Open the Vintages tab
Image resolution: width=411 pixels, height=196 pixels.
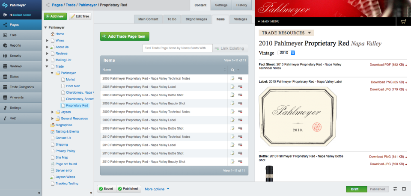click(x=240, y=19)
